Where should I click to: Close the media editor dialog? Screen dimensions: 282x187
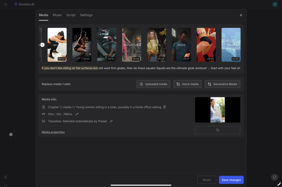(x=241, y=15)
